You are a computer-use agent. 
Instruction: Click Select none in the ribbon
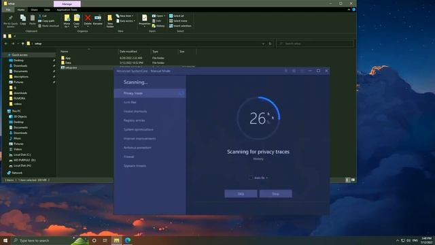[x=178, y=21]
